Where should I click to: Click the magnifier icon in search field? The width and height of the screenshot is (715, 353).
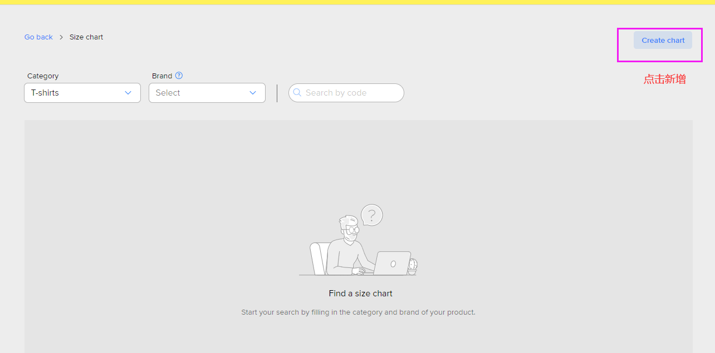(x=297, y=93)
